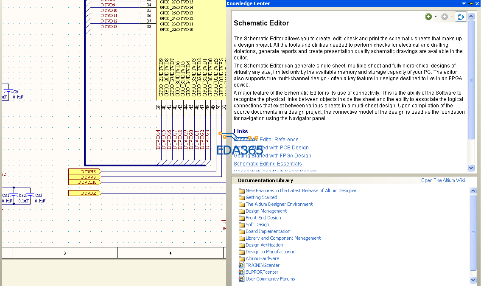
Task: Click Documentation Library scroll down arrow
Action: pos(473,280)
